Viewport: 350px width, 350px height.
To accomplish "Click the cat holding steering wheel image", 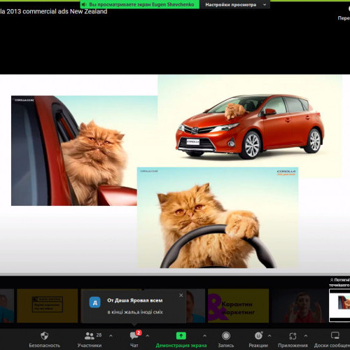I will (x=218, y=218).
